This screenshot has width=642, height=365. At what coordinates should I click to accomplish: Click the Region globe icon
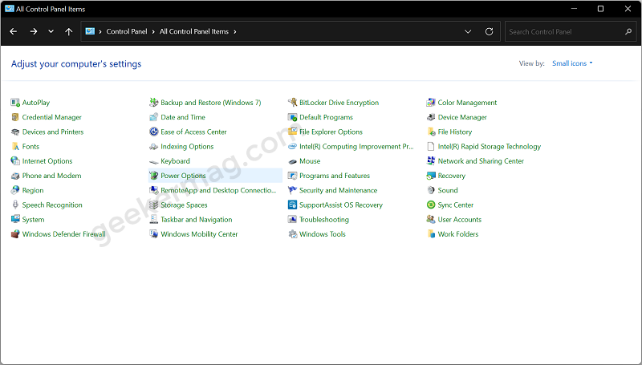click(x=15, y=190)
